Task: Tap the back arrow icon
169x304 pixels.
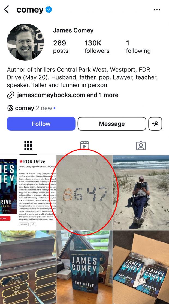Action: point(7,10)
